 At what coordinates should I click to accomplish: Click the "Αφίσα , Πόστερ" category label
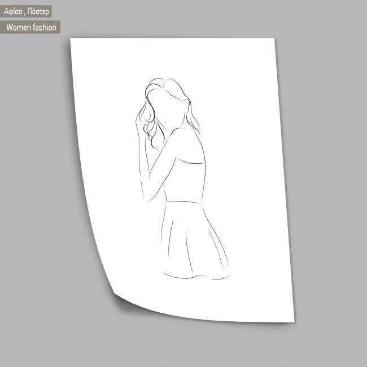click(x=27, y=11)
